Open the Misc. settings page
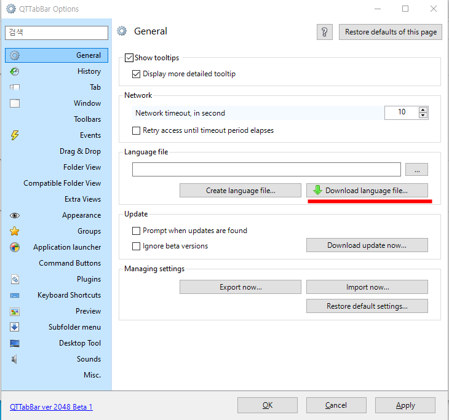 pos(57,375)
